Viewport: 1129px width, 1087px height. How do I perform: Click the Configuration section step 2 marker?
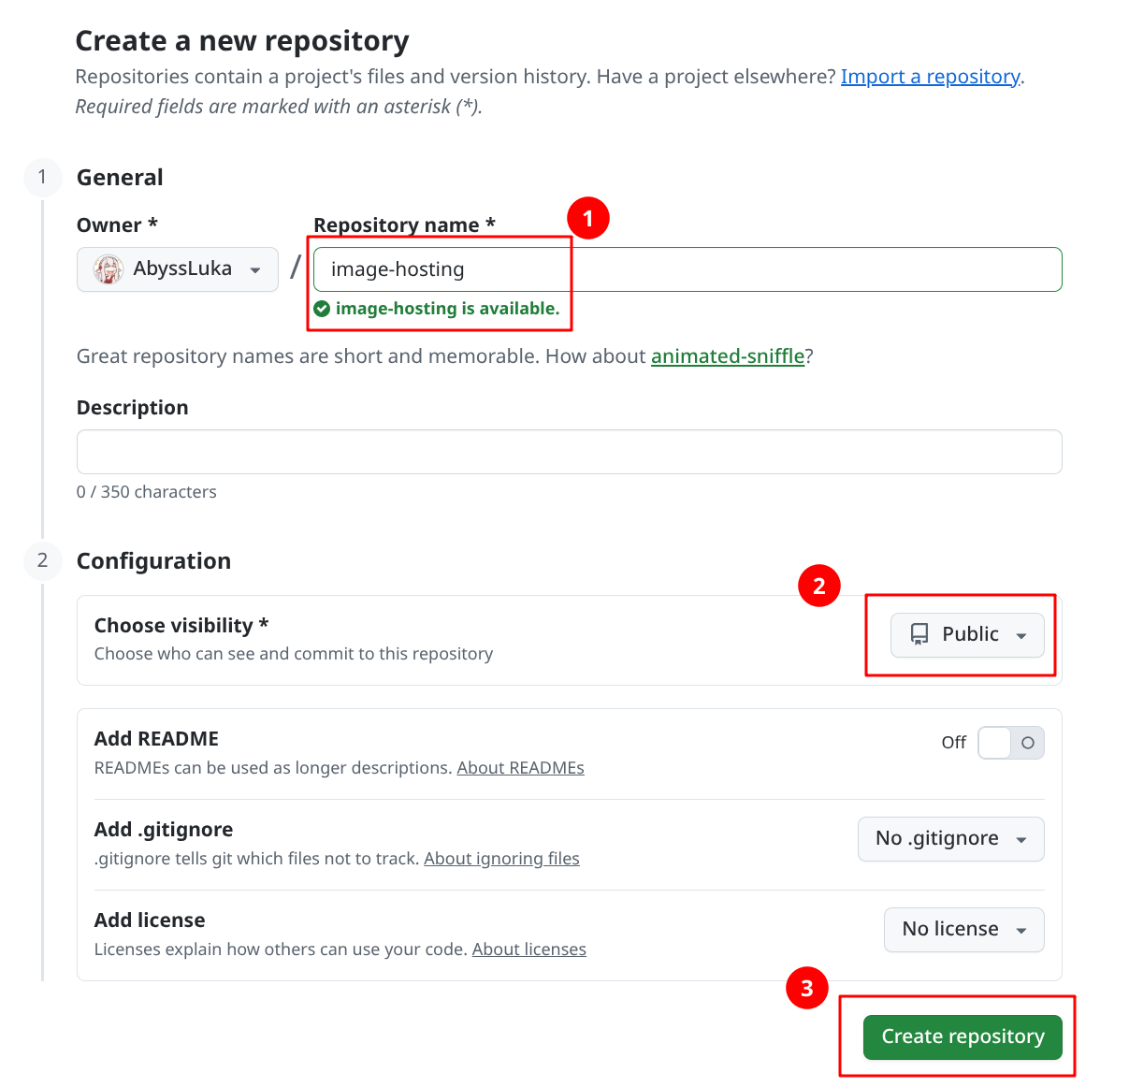(x=42, y=560)
